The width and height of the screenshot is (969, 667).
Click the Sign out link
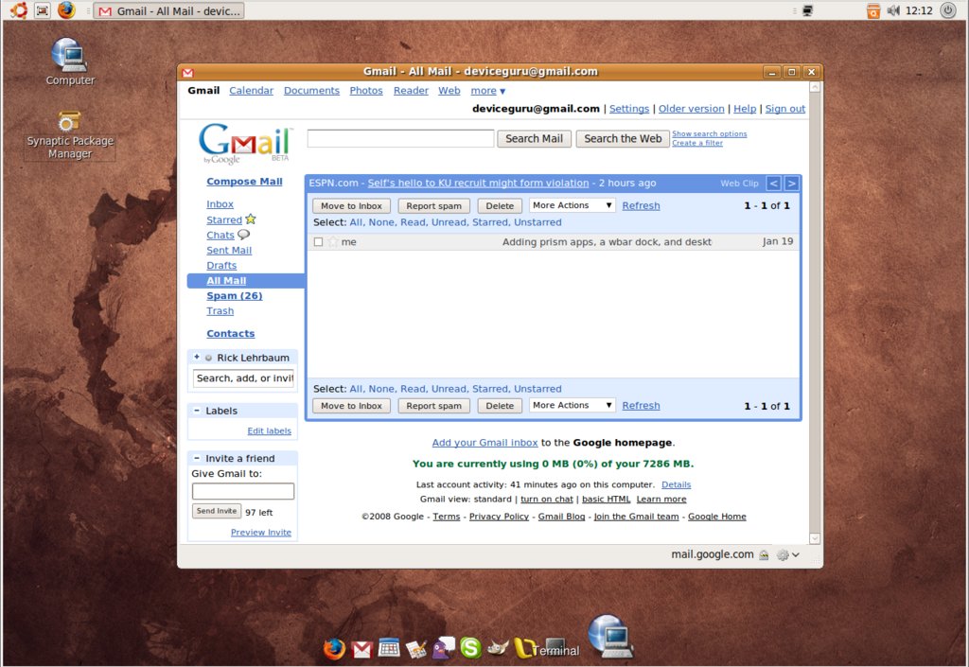click(784, 109)
